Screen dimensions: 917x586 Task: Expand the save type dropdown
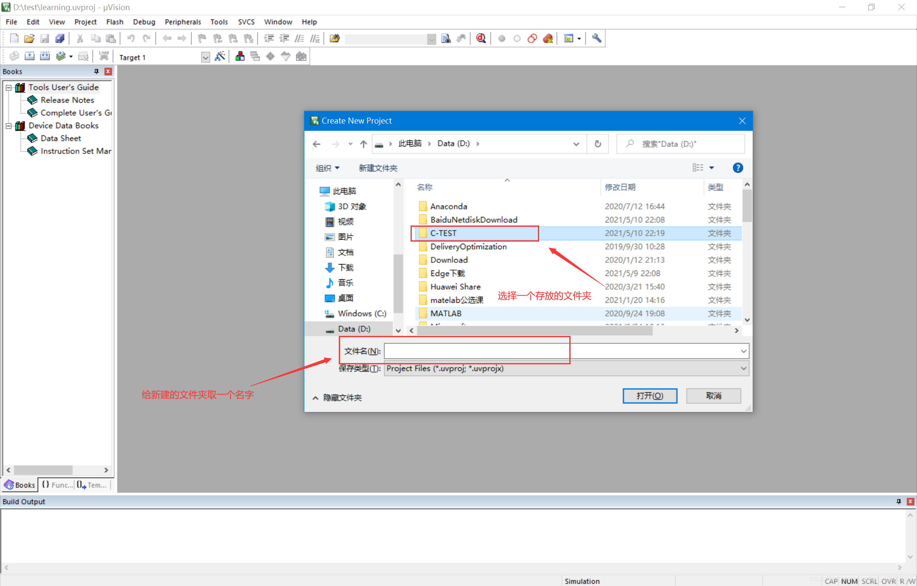[743, 369]
